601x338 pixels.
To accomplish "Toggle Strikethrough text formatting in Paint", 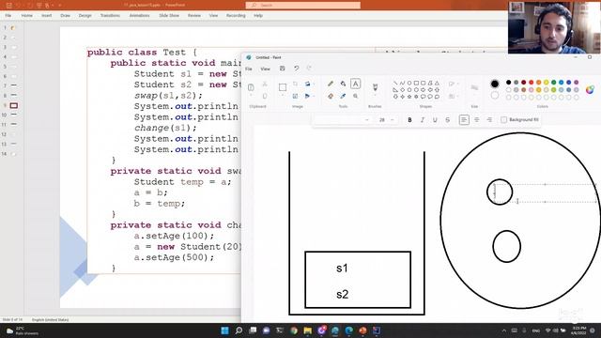I will [x=448, y=120].
